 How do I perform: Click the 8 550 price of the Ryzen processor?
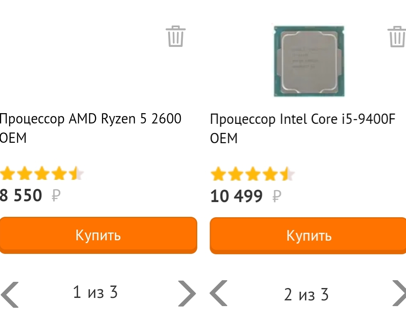click(x=21, y=195)
